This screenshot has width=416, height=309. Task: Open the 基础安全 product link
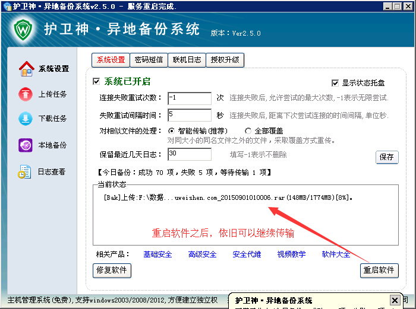[157, 254]
